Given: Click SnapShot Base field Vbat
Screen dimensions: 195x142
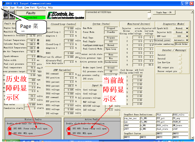Looking at the screenshot, I should click(x=164, y=115).
